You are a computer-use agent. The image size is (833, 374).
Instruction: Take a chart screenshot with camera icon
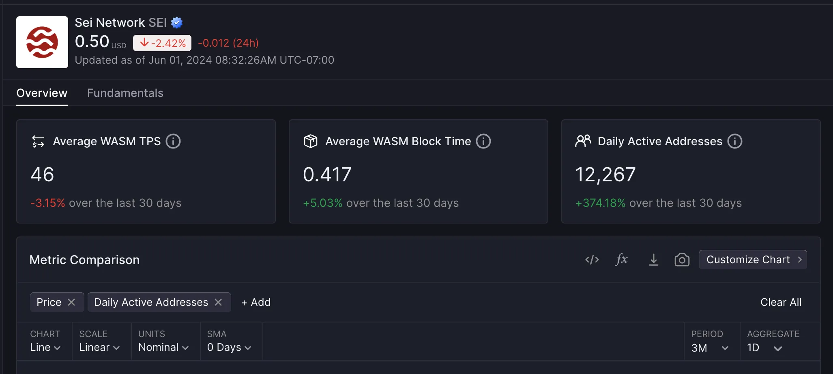(x=682, y=260)
